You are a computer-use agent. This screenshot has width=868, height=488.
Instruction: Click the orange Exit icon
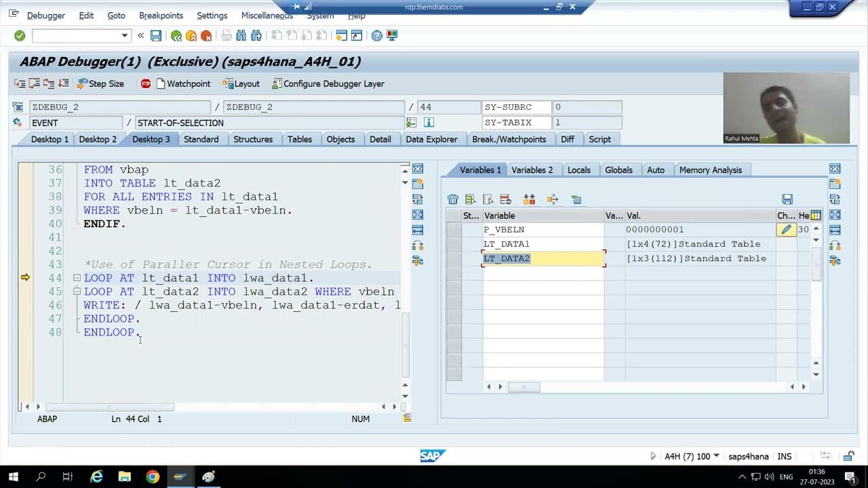(191, 36)
